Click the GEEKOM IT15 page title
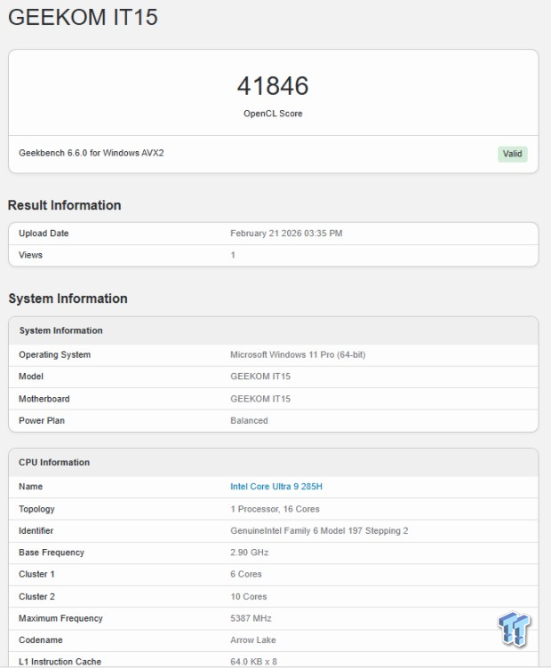 point(83,18)
